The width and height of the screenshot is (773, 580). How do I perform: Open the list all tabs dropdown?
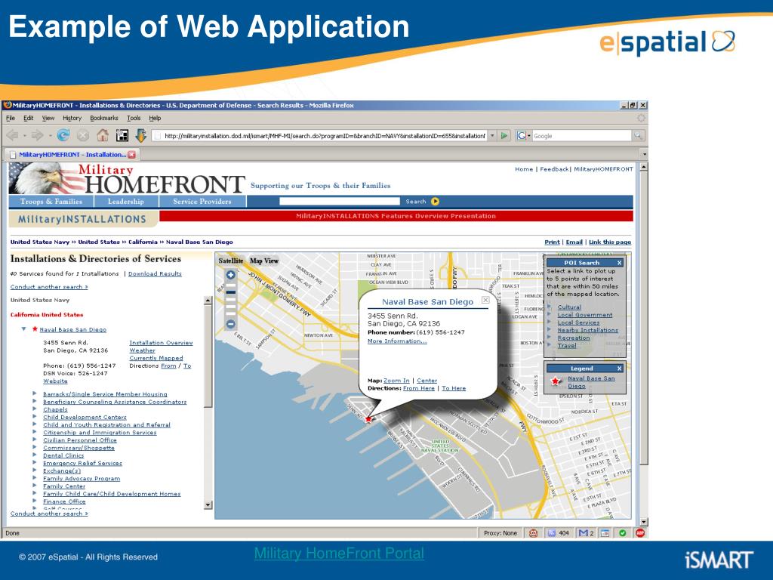644,154
